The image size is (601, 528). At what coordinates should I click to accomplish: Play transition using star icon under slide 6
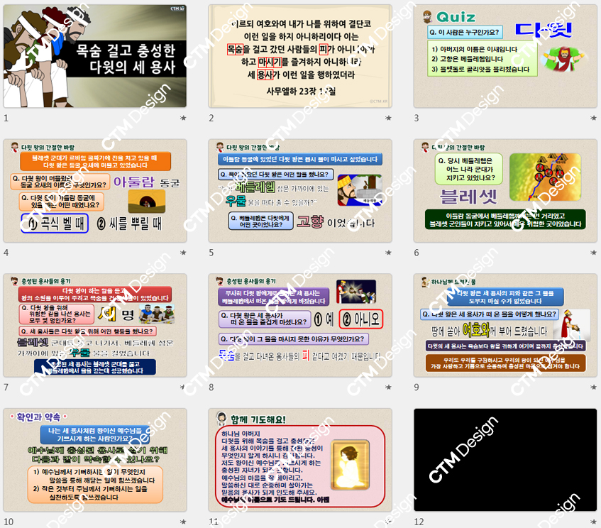(593, 253)
